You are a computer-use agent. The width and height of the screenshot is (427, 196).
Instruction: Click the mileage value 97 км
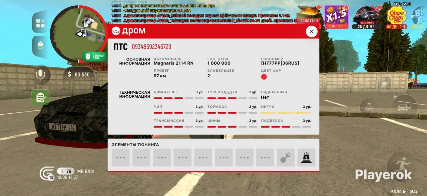coord(160,76)
